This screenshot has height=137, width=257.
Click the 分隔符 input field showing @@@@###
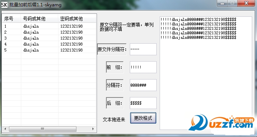(x=143, y=85)
